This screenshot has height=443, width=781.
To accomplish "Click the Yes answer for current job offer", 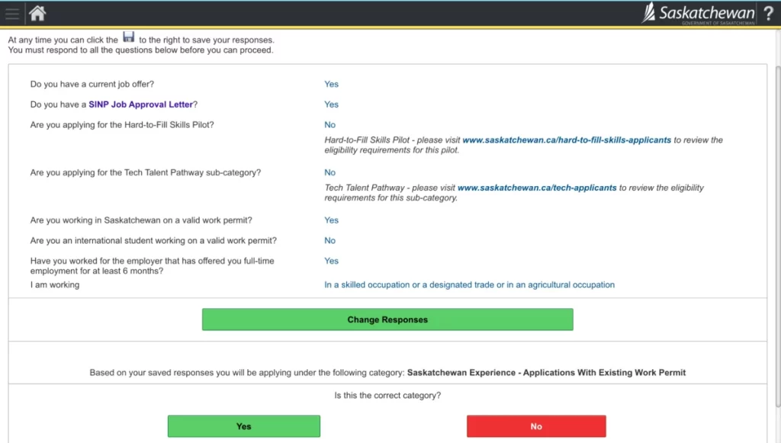I will pyautogui.click(x=331, y=84).
